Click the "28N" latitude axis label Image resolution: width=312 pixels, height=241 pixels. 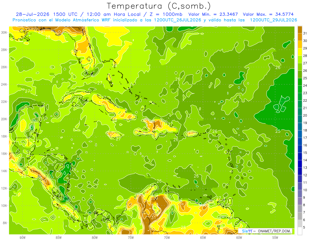pos(4,50)
